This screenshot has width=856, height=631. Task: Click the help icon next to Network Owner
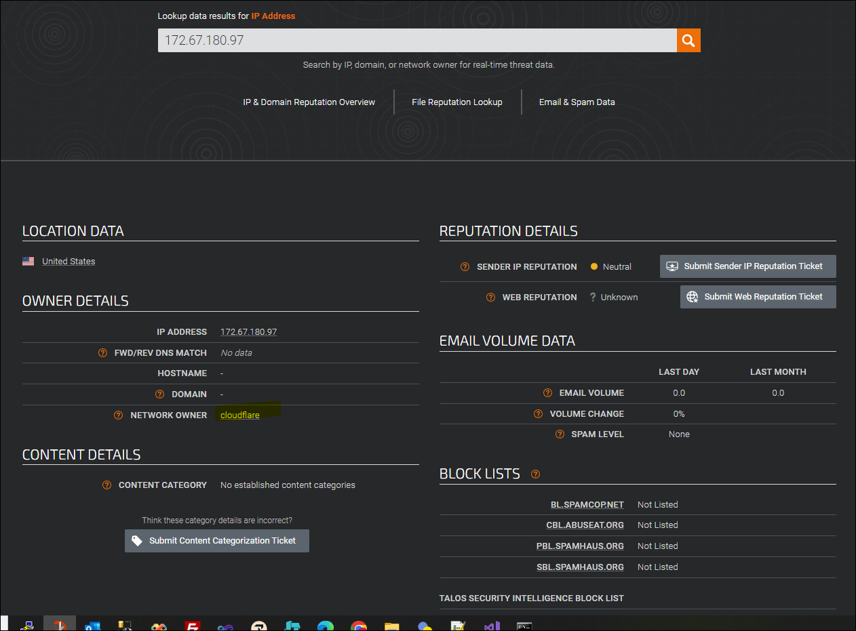click(118, 415)
